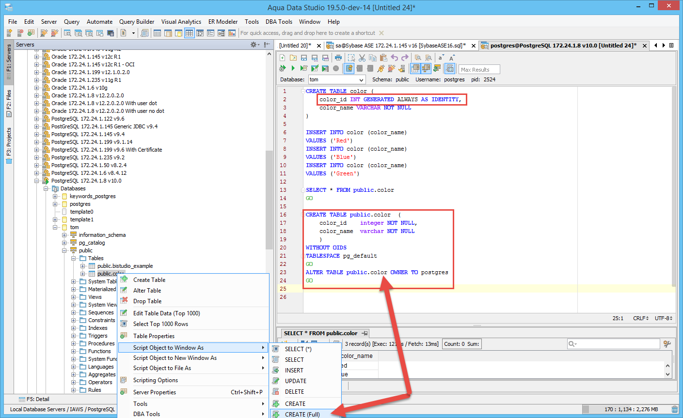Open the Visual Analytics menu
Image resolution: width=683 pixels, height=418 pixels.
[181, 22]
